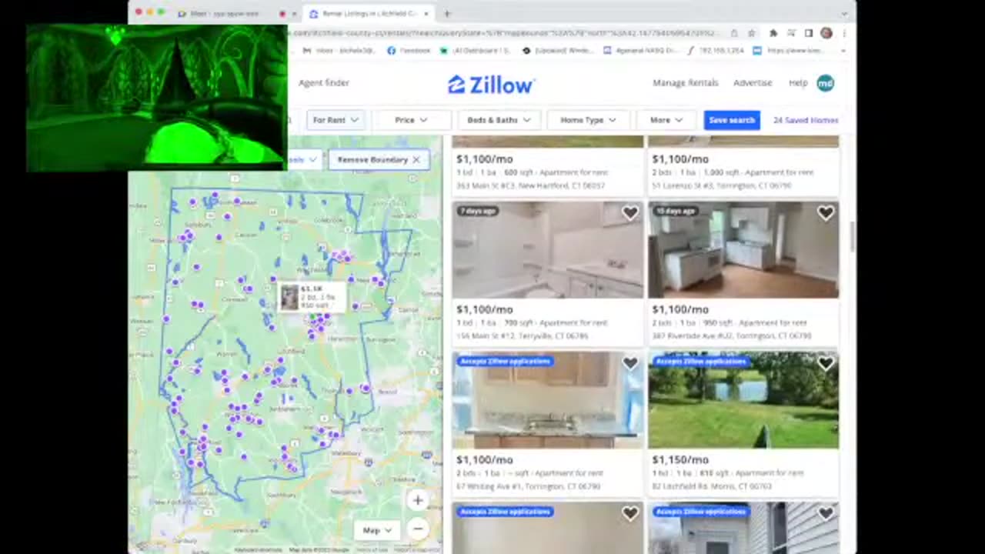The width and height of the screenshot is (985, 554).
Task: Close the Rental Listings browser tab
Action: tap(426, 14)
